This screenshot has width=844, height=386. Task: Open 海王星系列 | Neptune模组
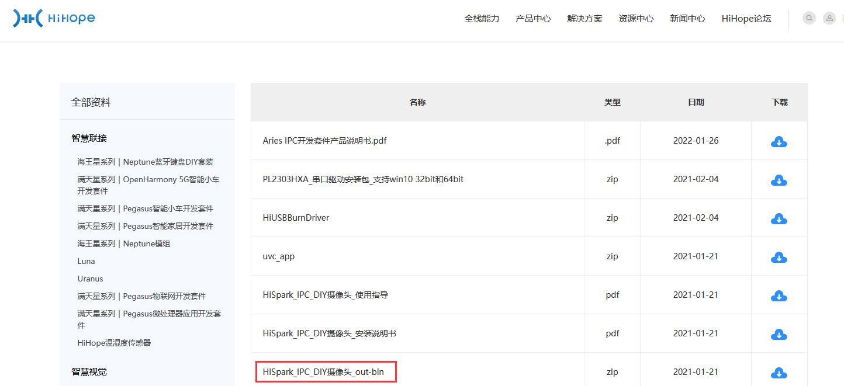coord(124,244)
